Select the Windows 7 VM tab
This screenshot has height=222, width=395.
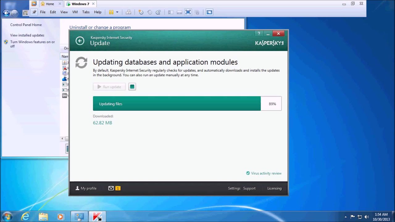(80, 4)
